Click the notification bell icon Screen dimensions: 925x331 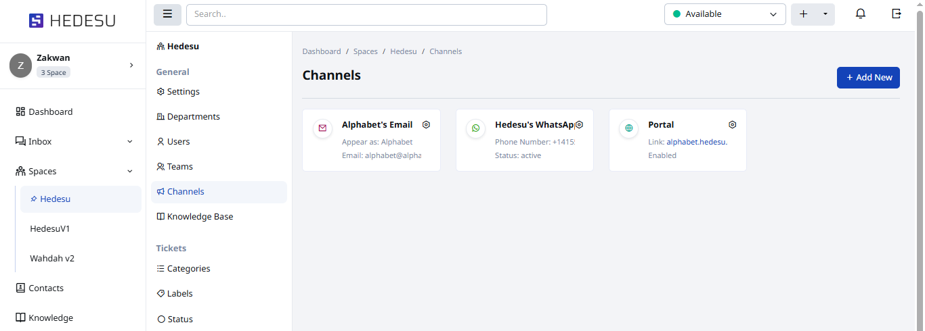861,14
